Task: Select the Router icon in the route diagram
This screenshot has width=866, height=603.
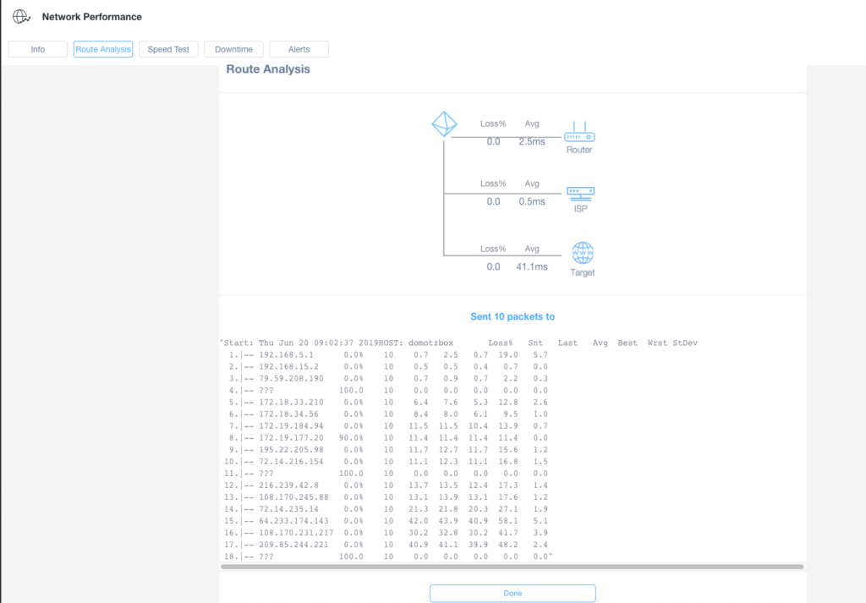Action: 578,134
